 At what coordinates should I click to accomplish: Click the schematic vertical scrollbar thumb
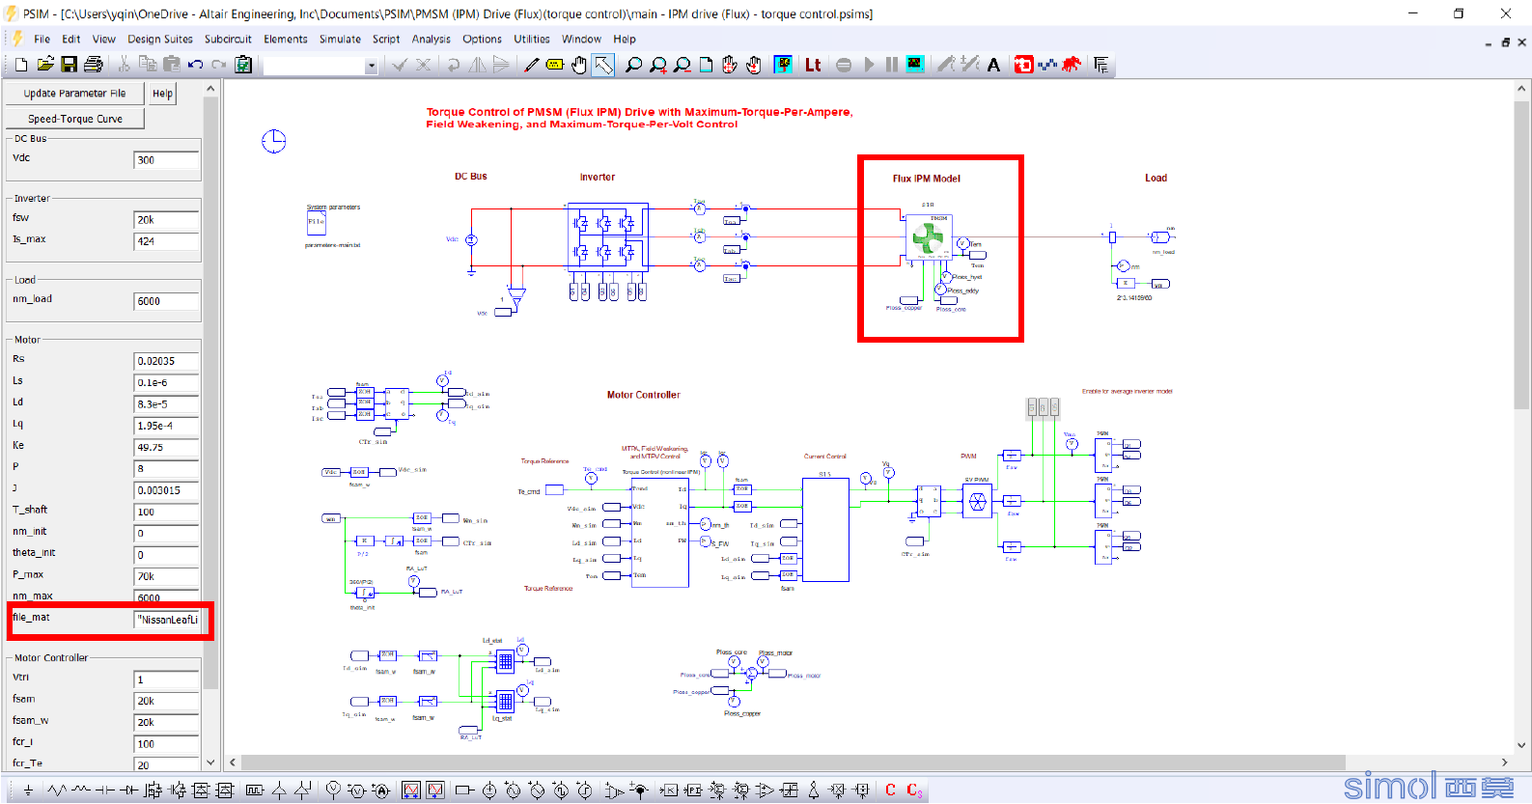[x=1522, y=254]
